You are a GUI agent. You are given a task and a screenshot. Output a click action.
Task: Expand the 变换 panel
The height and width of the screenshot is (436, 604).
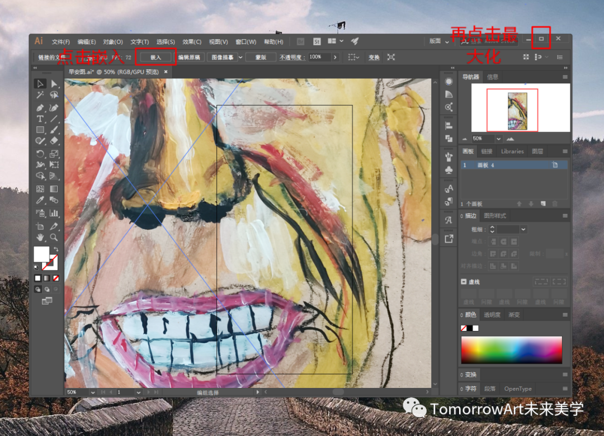470,375
